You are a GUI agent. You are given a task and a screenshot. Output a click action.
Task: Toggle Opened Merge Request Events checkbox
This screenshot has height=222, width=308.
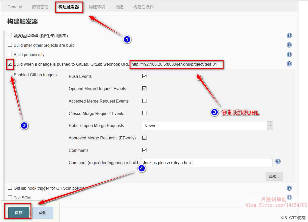(144, 88)
